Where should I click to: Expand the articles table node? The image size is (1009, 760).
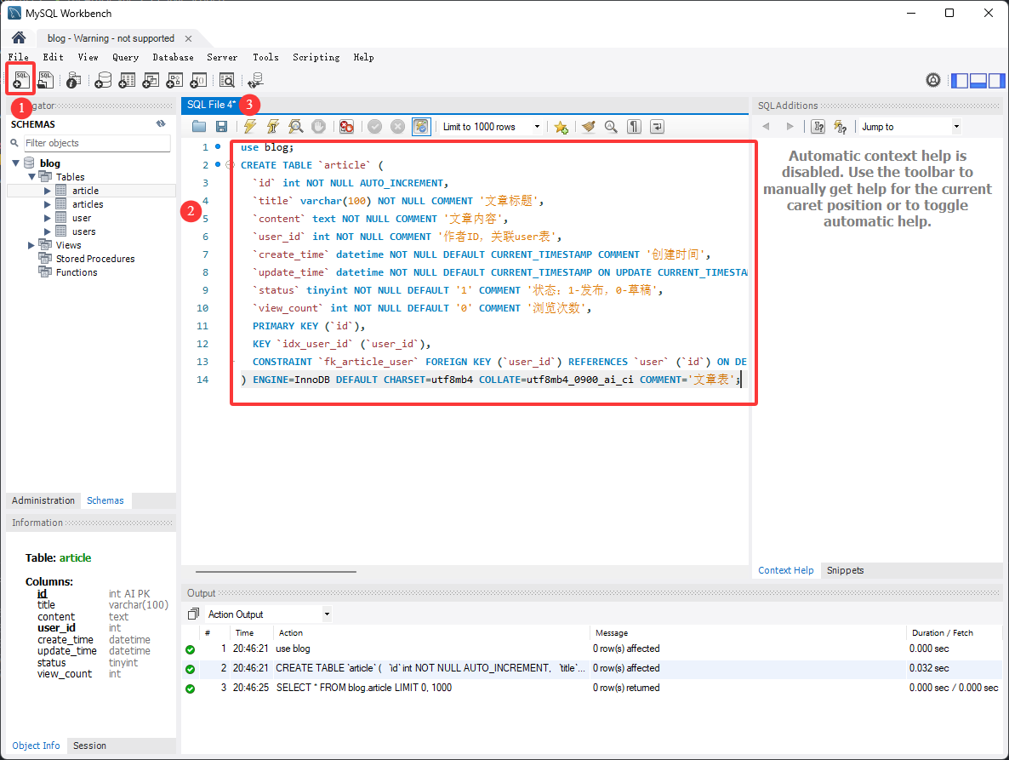(x=48, y=204)
